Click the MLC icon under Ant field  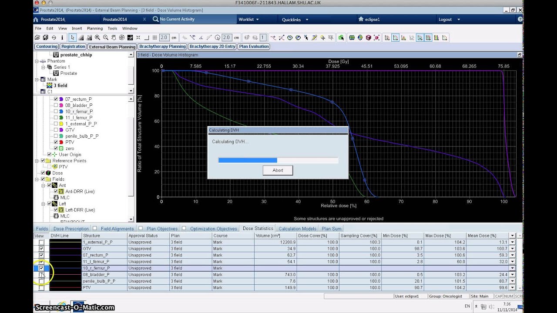(x=56, y=197)
